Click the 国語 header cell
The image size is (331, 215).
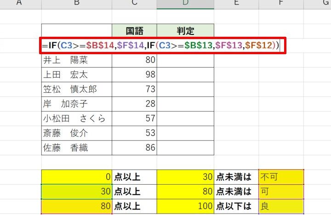(x=134, y=31)
